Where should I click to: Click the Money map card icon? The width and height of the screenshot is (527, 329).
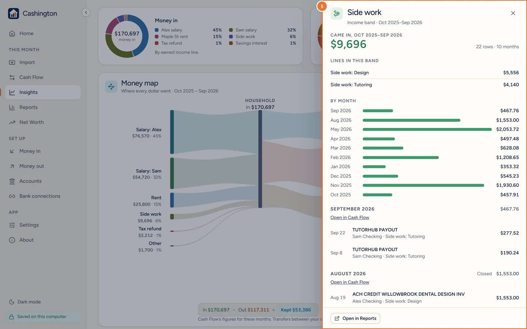point(111,87)
